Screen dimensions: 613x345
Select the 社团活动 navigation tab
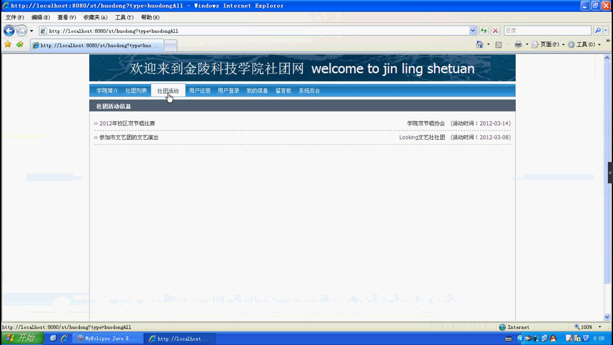pyautogui.click(x=168, y=91)
